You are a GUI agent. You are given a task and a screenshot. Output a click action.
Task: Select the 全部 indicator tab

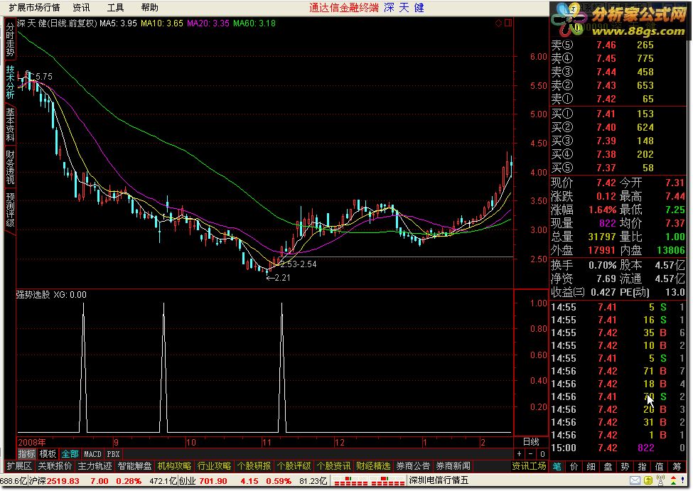point(70,454)
